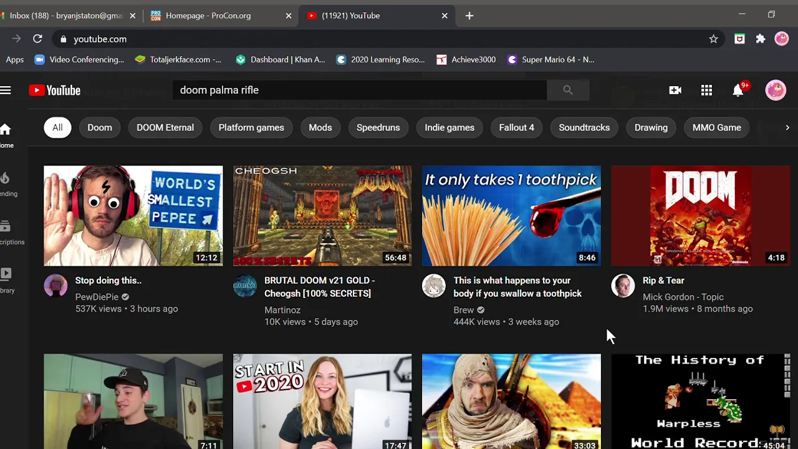Click the PewDiePie channel name
798x449 pixels.
point(97,297)
